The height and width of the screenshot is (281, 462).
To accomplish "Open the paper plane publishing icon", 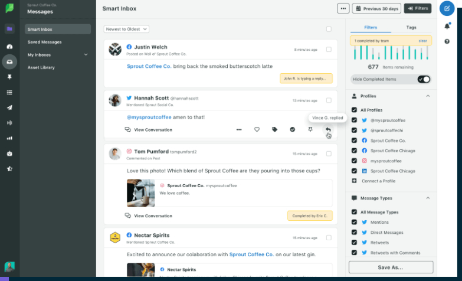I will 9,107.
